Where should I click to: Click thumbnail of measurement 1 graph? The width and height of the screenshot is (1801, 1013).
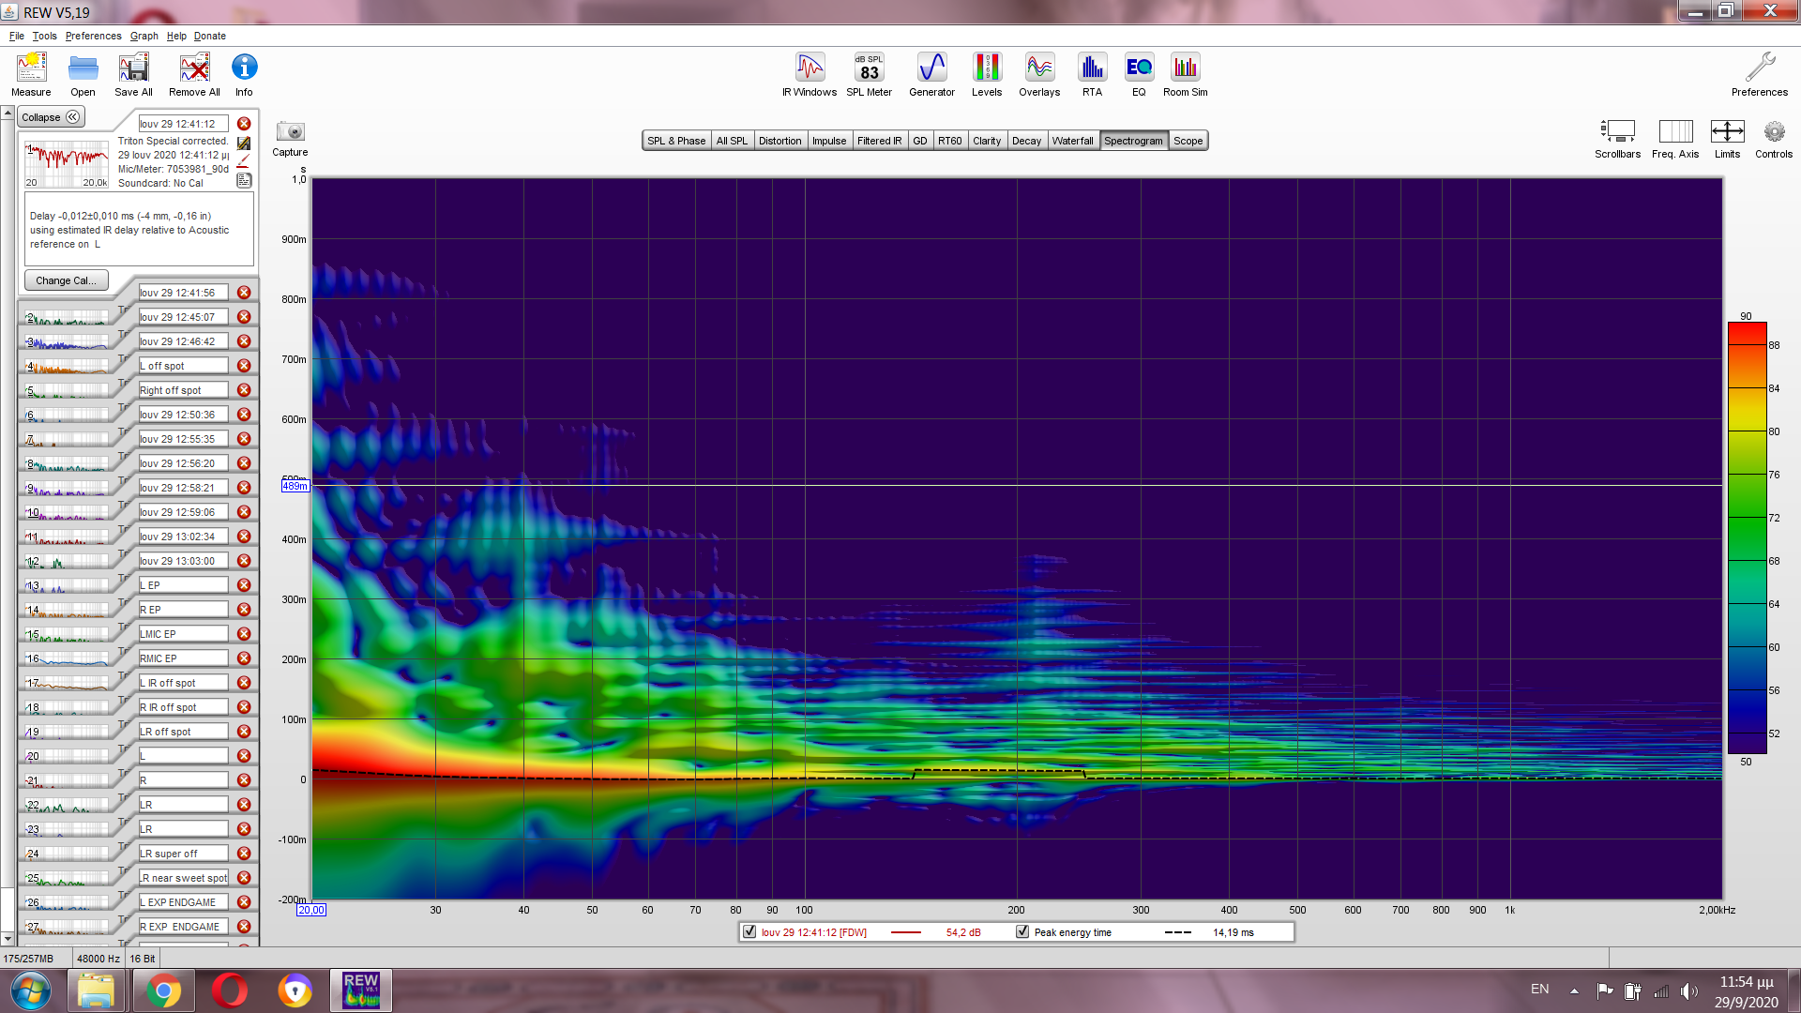pos(67,164)
